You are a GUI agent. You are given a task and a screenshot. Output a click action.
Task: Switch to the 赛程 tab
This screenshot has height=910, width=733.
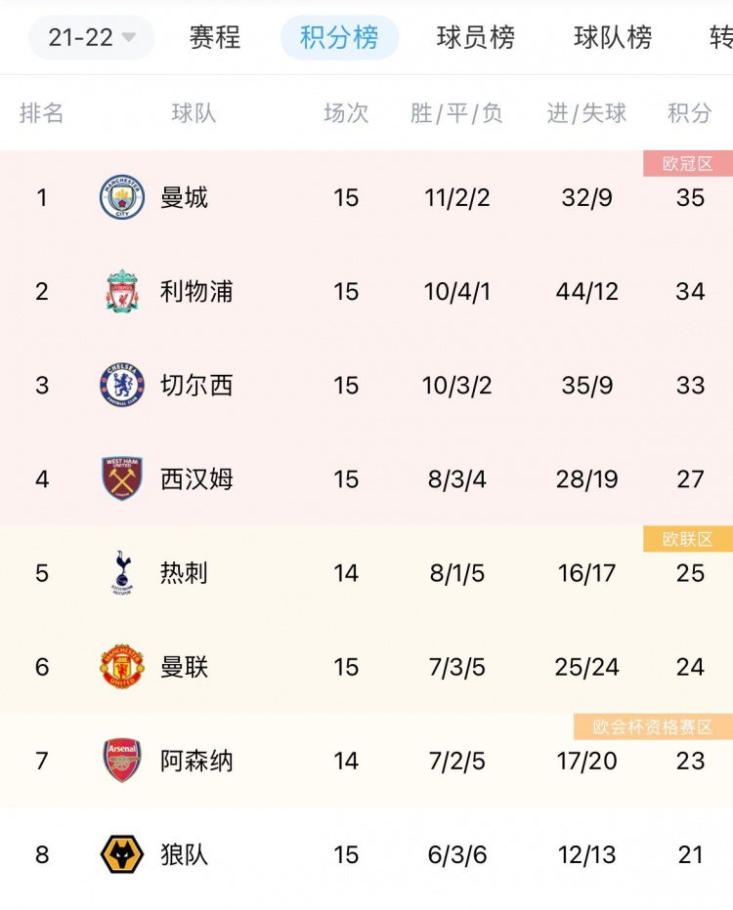[x=215, y=38]
